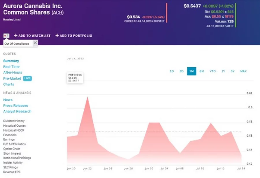The height and width of the screenshot is (178, 260).
Task: Click the Ask $0.55 value
Action: [216, 16]
